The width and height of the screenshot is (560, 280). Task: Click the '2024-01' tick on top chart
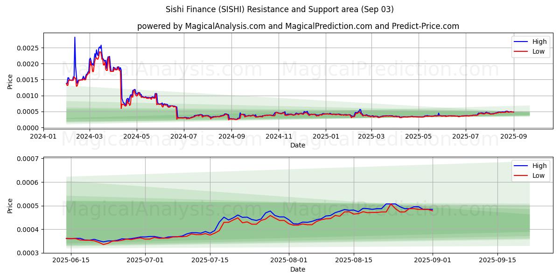tap(44, 136)
